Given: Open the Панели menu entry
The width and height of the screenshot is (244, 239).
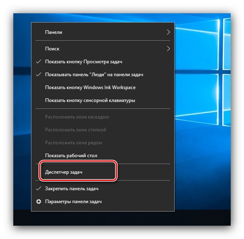Looking at the screenshot, I should coord(103,32).
